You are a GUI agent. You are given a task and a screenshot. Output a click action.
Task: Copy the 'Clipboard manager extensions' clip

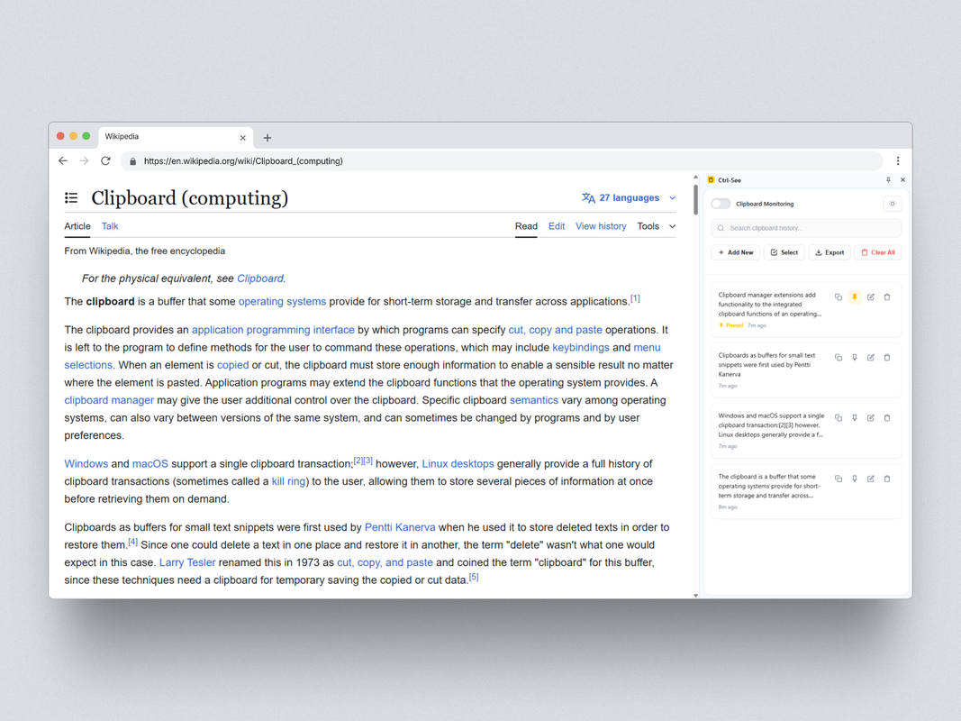[x=838, y=297]
